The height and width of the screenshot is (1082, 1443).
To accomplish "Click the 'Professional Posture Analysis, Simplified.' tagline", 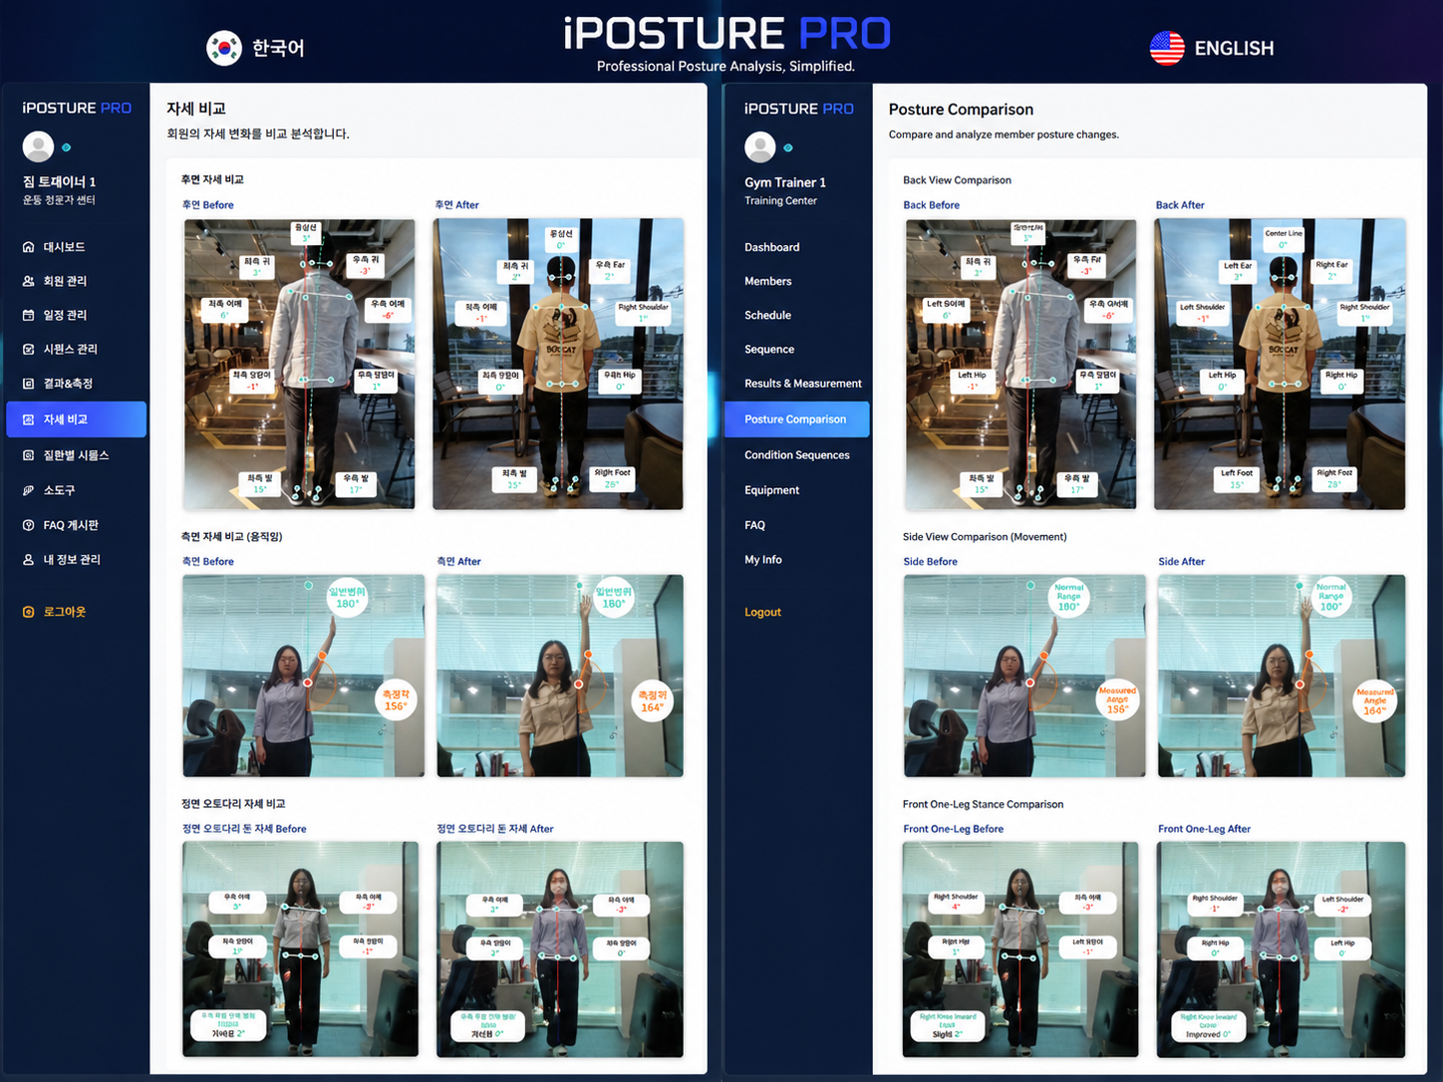I will 725,66.
